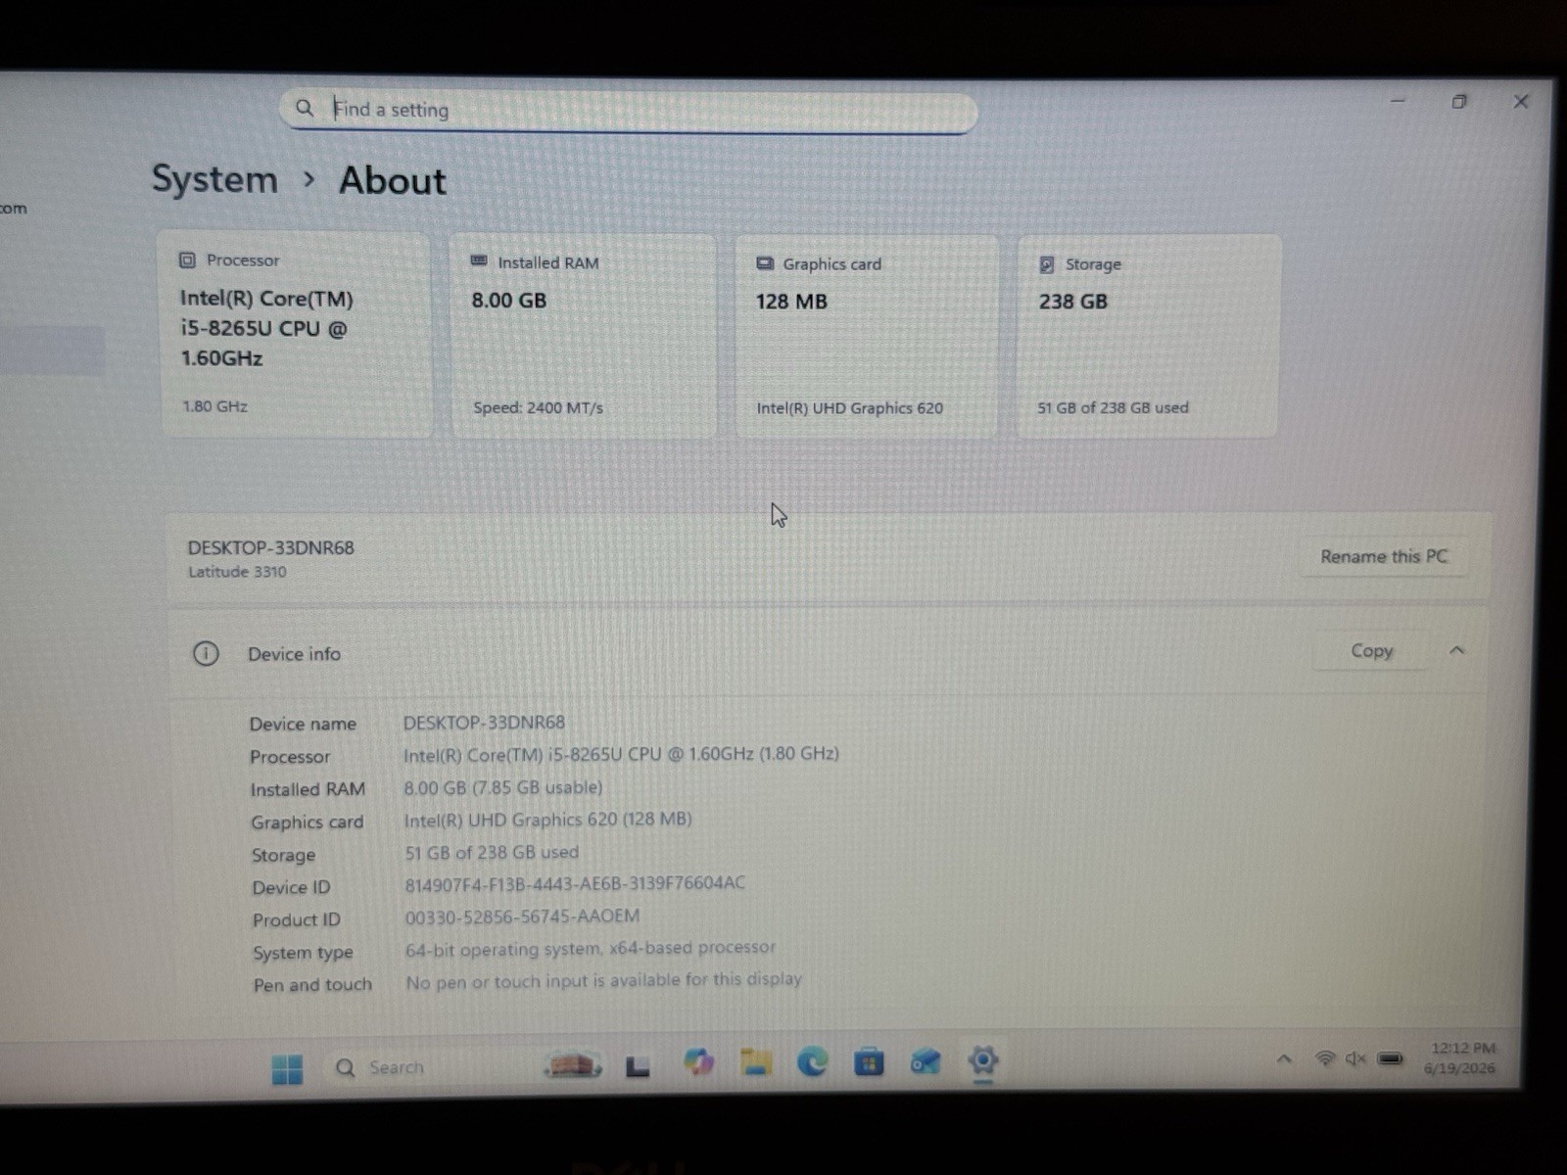
Task: Click the Find a setting search box
Action: (x=628, y=111)
